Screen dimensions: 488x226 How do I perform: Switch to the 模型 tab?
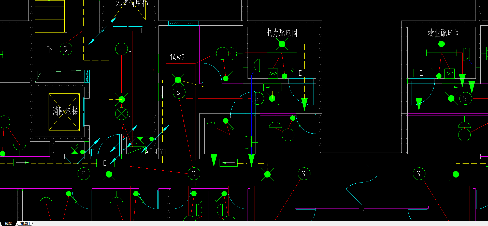(x=9, y=223)
